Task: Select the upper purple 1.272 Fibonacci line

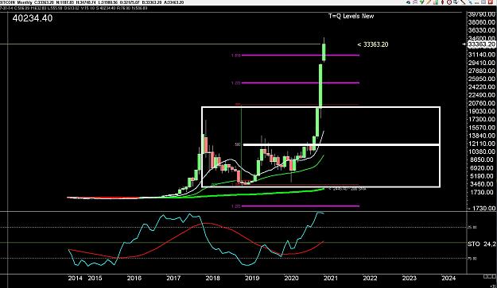Action: [x=301, y=83]
